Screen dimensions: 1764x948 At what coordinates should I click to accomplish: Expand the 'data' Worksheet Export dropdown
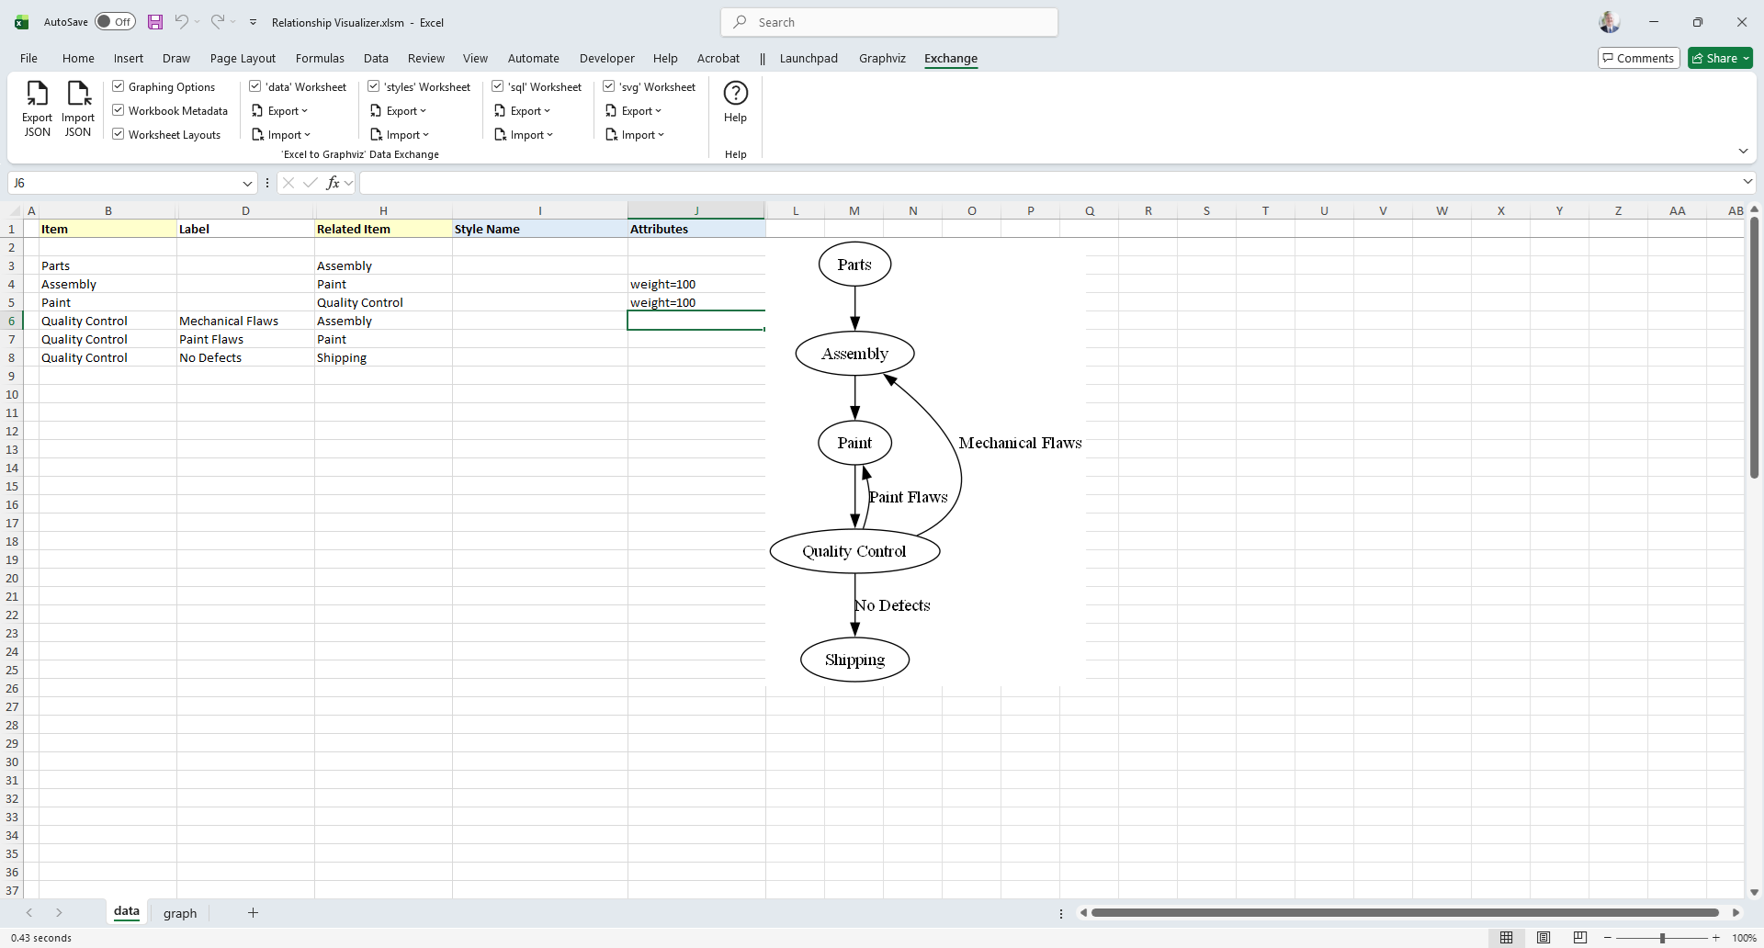click(287, 111)
